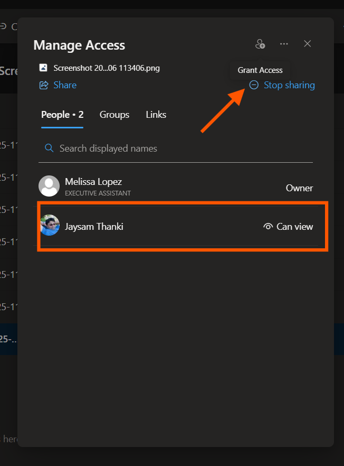Click Melissa Lopez's avatar
Image resolution: width=344 pixels, height=466 pixels.
pyautogui.click(x=49, y=186)
